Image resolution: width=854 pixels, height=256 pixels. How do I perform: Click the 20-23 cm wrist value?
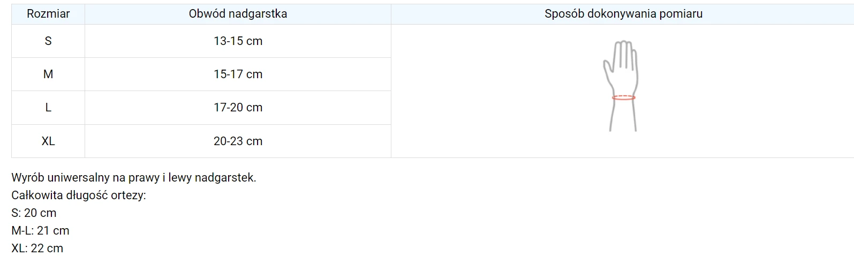click(x=238, y=141)
